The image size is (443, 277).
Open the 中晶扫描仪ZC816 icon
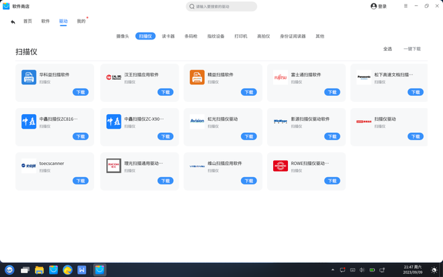tap(29, 121)
